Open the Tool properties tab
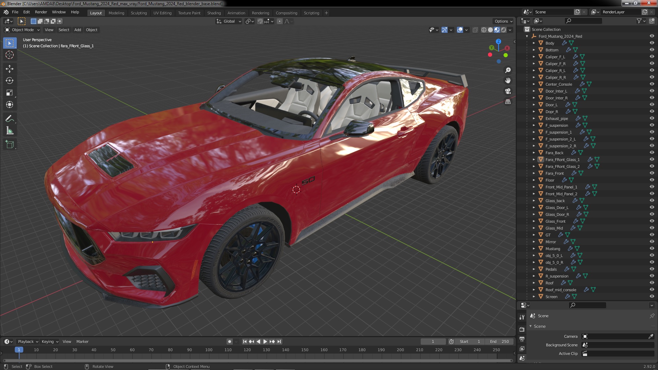 pos(522,317)
